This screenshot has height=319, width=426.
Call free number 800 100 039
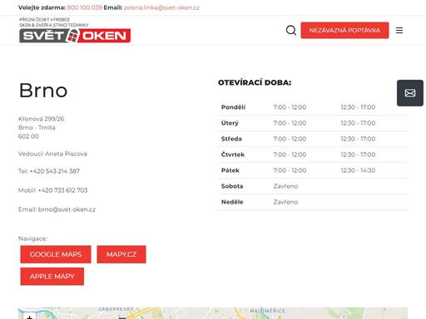tap(84, 7)
